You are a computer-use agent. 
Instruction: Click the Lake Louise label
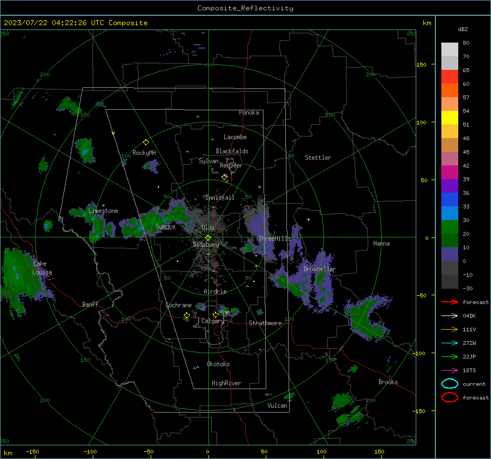coord(42,268)
